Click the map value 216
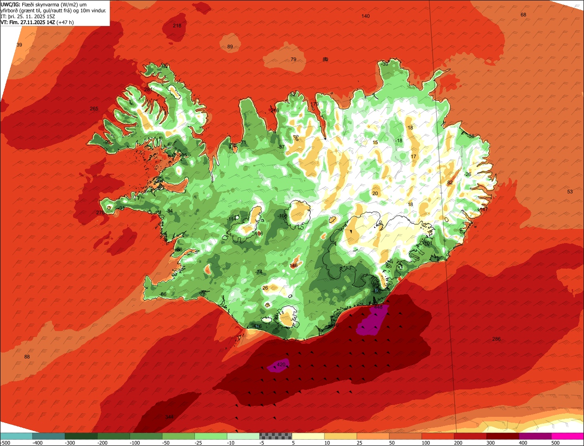 point(274,110)
